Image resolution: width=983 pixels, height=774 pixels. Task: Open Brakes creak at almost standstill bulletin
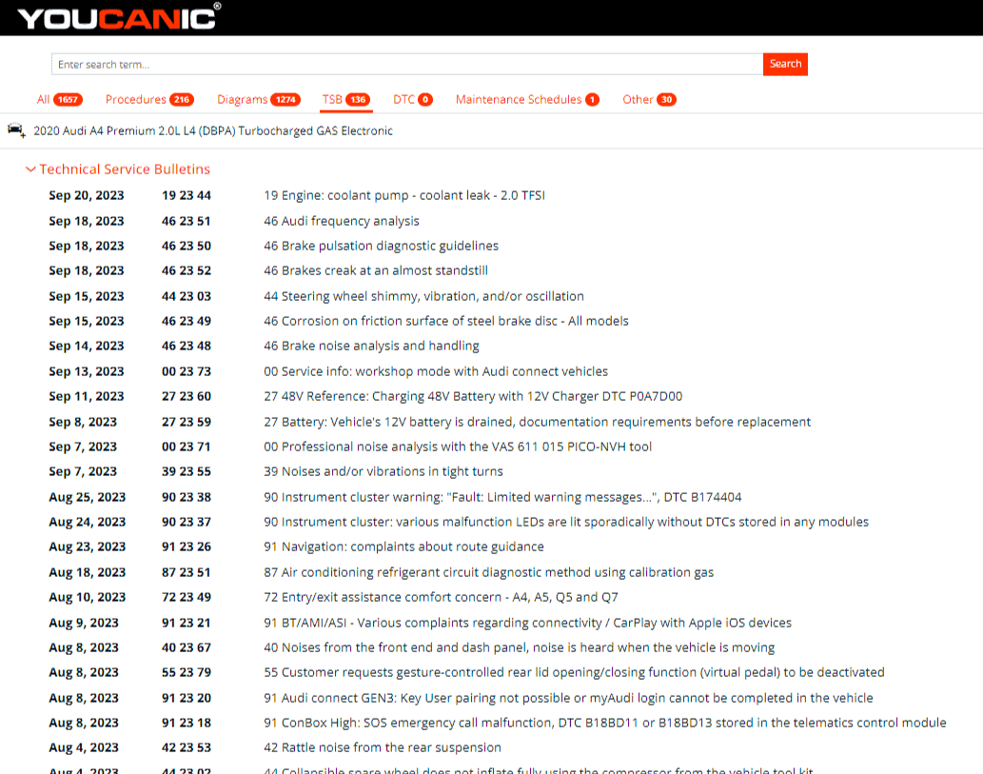pos(376,271)
